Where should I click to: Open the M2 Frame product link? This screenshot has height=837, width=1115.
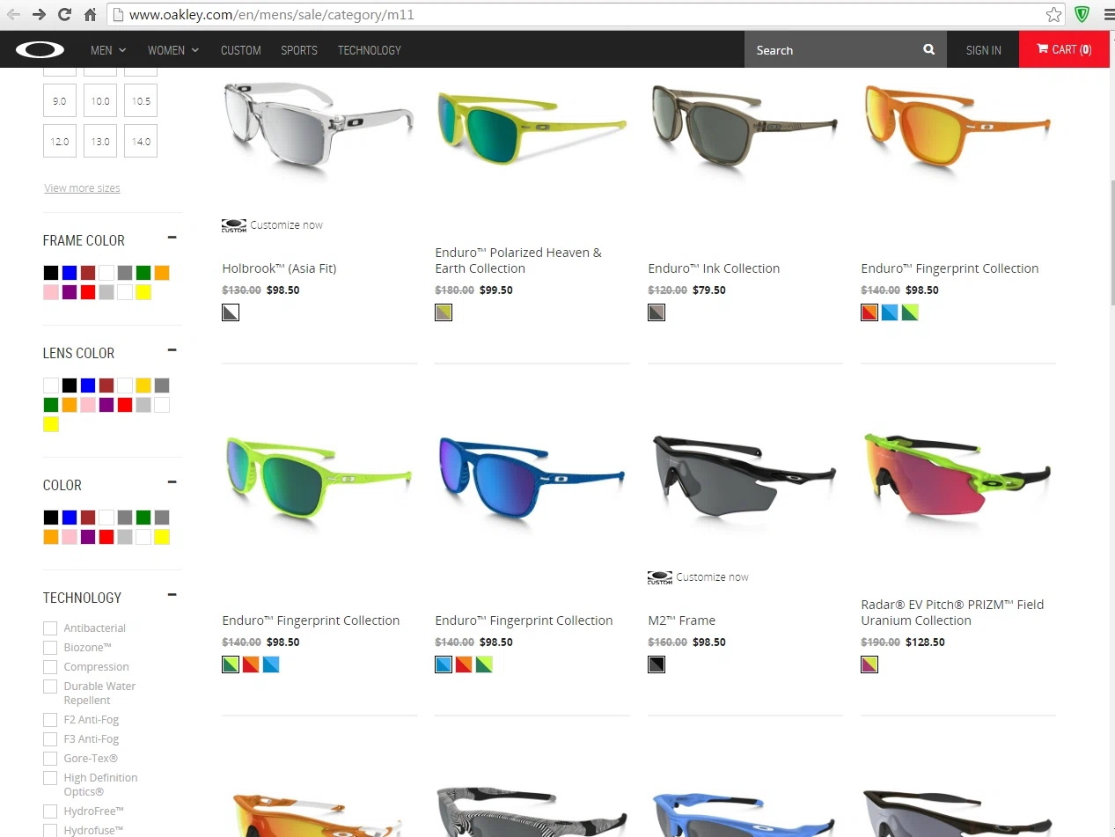(x=681, y=620)
